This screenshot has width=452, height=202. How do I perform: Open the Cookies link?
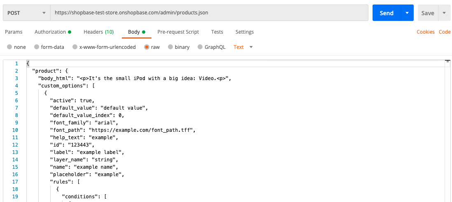(x=425, y=32)
